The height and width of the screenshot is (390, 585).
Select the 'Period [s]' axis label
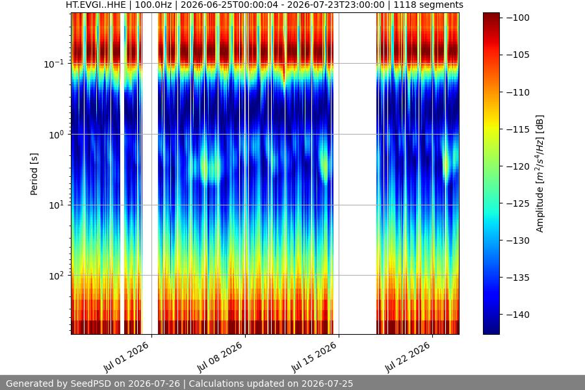(34, 174)
